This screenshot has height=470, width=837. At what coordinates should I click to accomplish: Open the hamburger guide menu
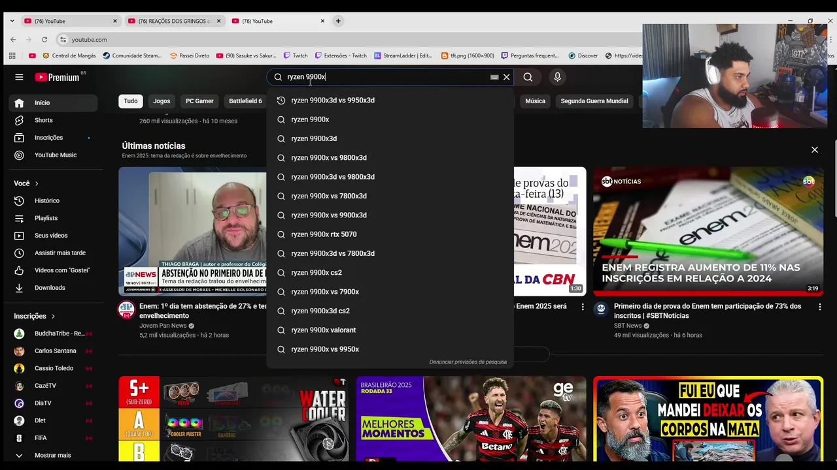pyautogui.click(x=19, y=77)
